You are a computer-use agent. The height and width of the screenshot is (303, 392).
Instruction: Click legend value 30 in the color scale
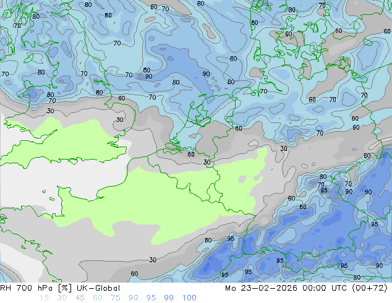click(x=62, y=298)
